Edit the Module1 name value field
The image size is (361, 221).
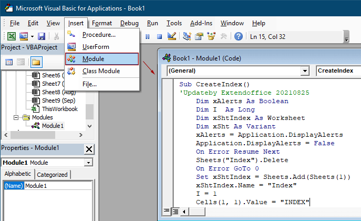[58, 186]
